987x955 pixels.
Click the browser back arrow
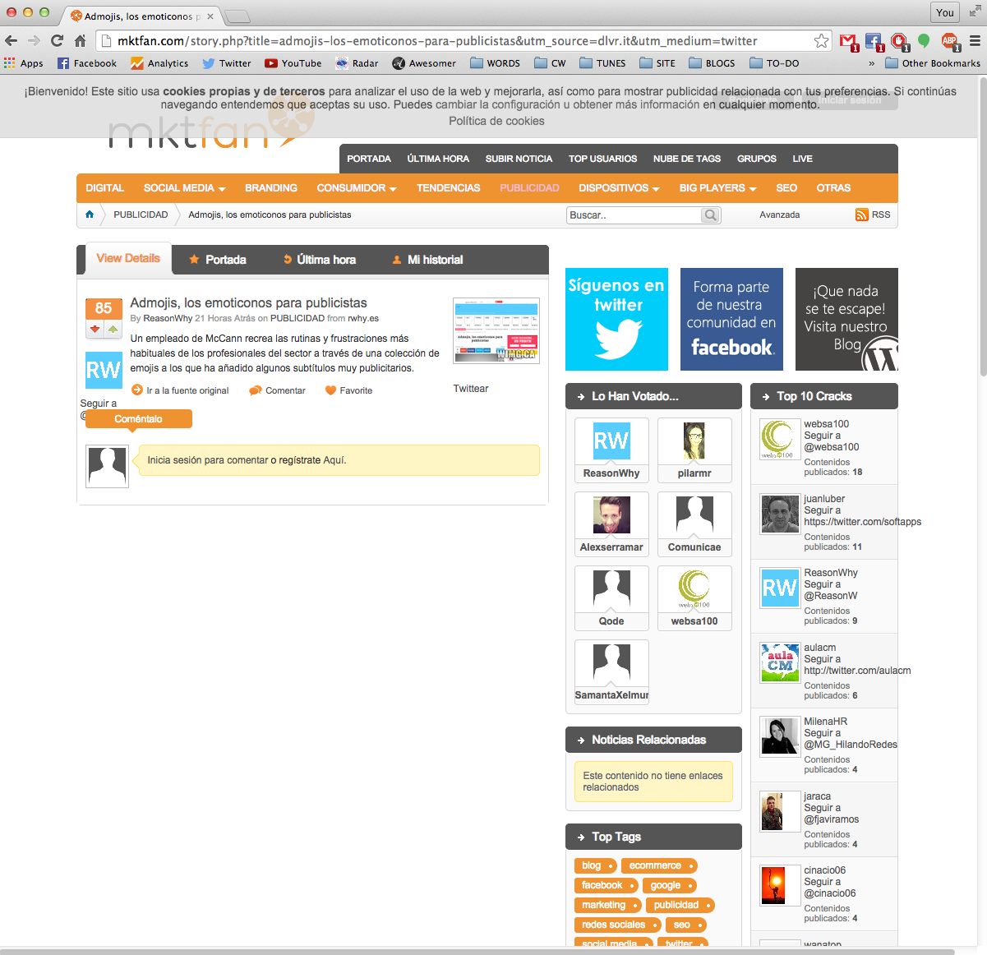(12, 40)
